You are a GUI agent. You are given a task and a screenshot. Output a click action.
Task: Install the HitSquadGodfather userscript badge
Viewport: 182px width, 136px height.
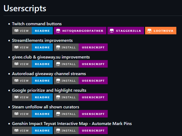coord(80,31)
